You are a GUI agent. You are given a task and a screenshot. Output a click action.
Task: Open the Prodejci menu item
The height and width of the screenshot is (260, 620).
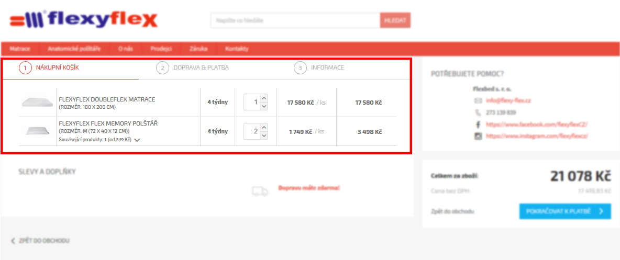pyautogui.click(x=161, y=49)
